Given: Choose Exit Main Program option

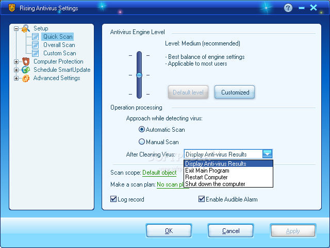Looking at the screenshot, I should (x=228, y=171).
